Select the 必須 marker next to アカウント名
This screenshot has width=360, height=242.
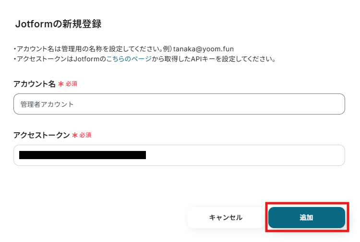click(72, 84)
